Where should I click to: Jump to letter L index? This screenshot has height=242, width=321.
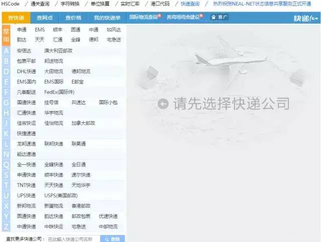[6, 144]
